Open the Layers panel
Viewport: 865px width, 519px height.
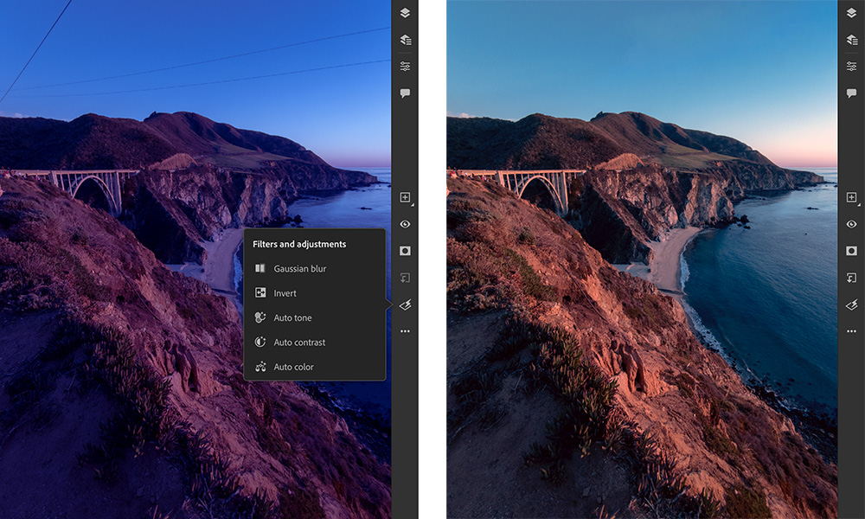(x=405, y=12)
